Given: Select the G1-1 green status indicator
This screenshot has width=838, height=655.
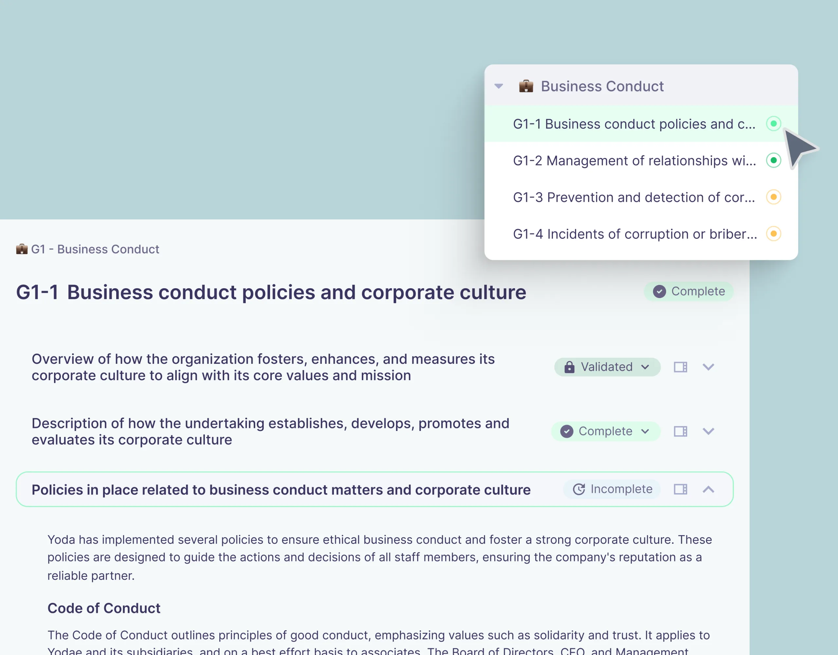Looking at the screenshot, I should (774, 123).
